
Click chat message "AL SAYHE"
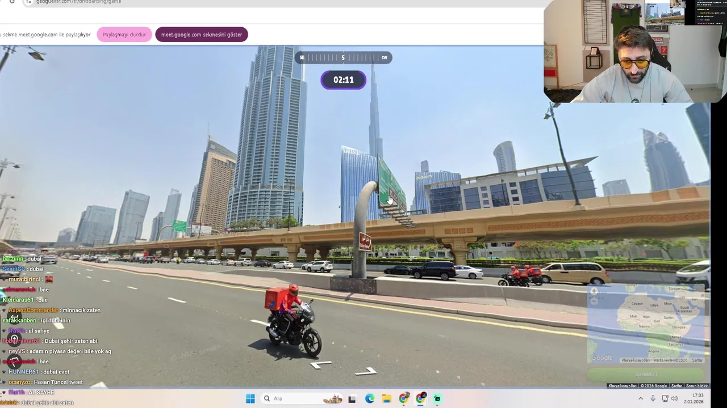click(41, 392)
